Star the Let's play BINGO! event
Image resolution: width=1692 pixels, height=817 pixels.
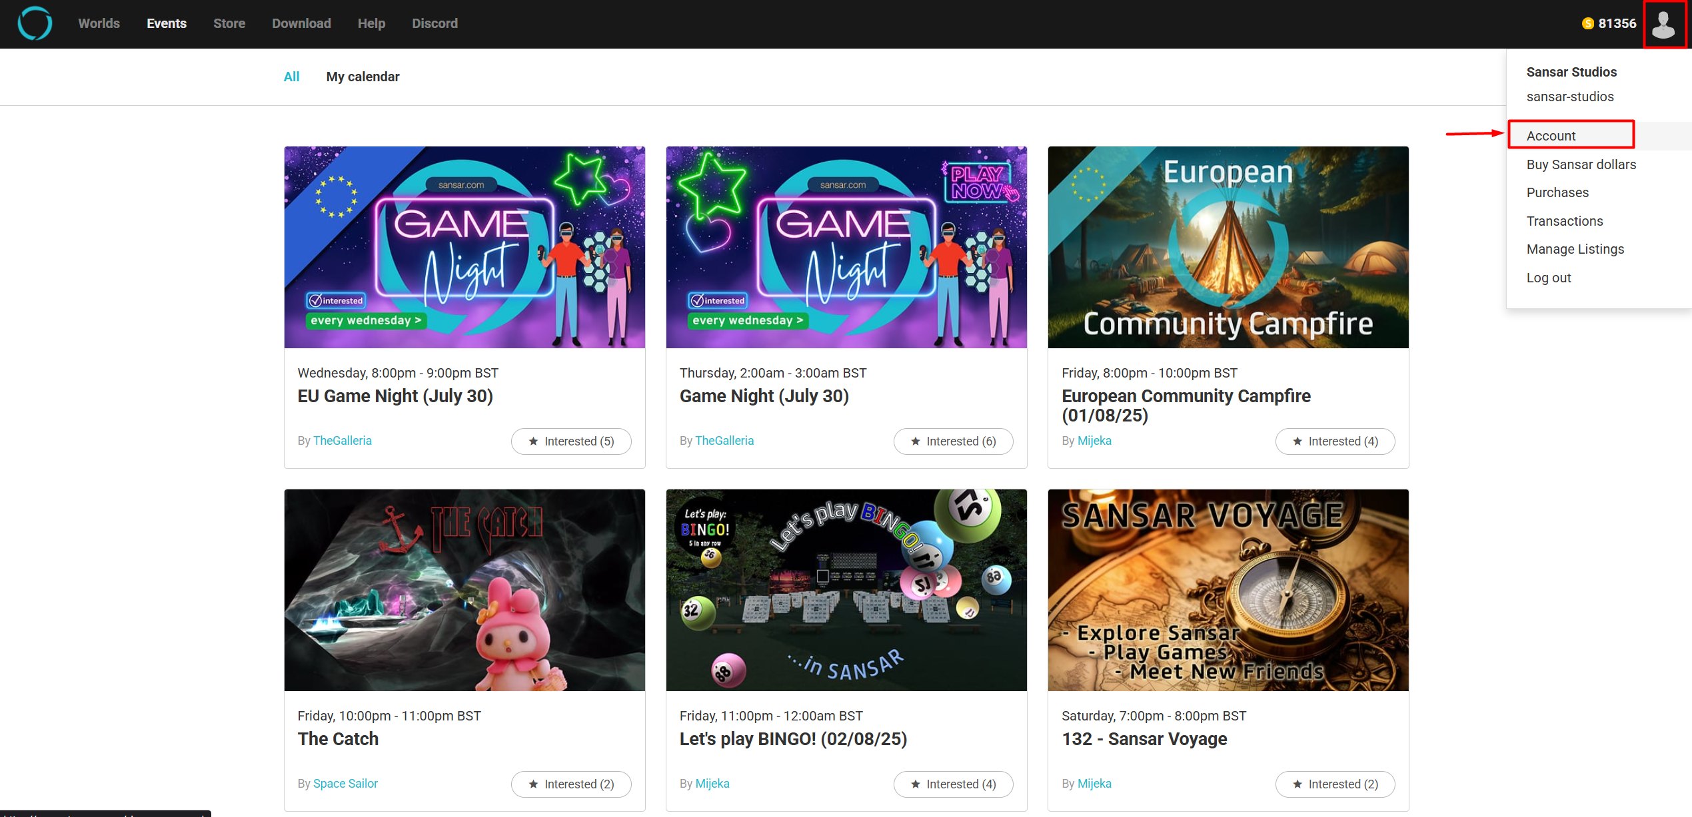point(953,784)
